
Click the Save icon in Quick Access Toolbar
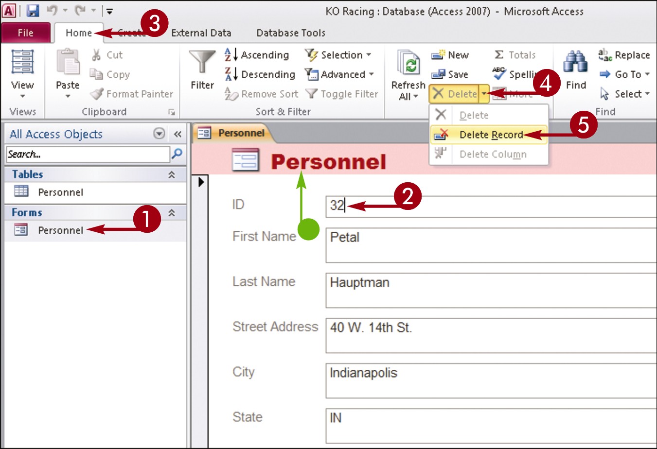pos(33,11)
